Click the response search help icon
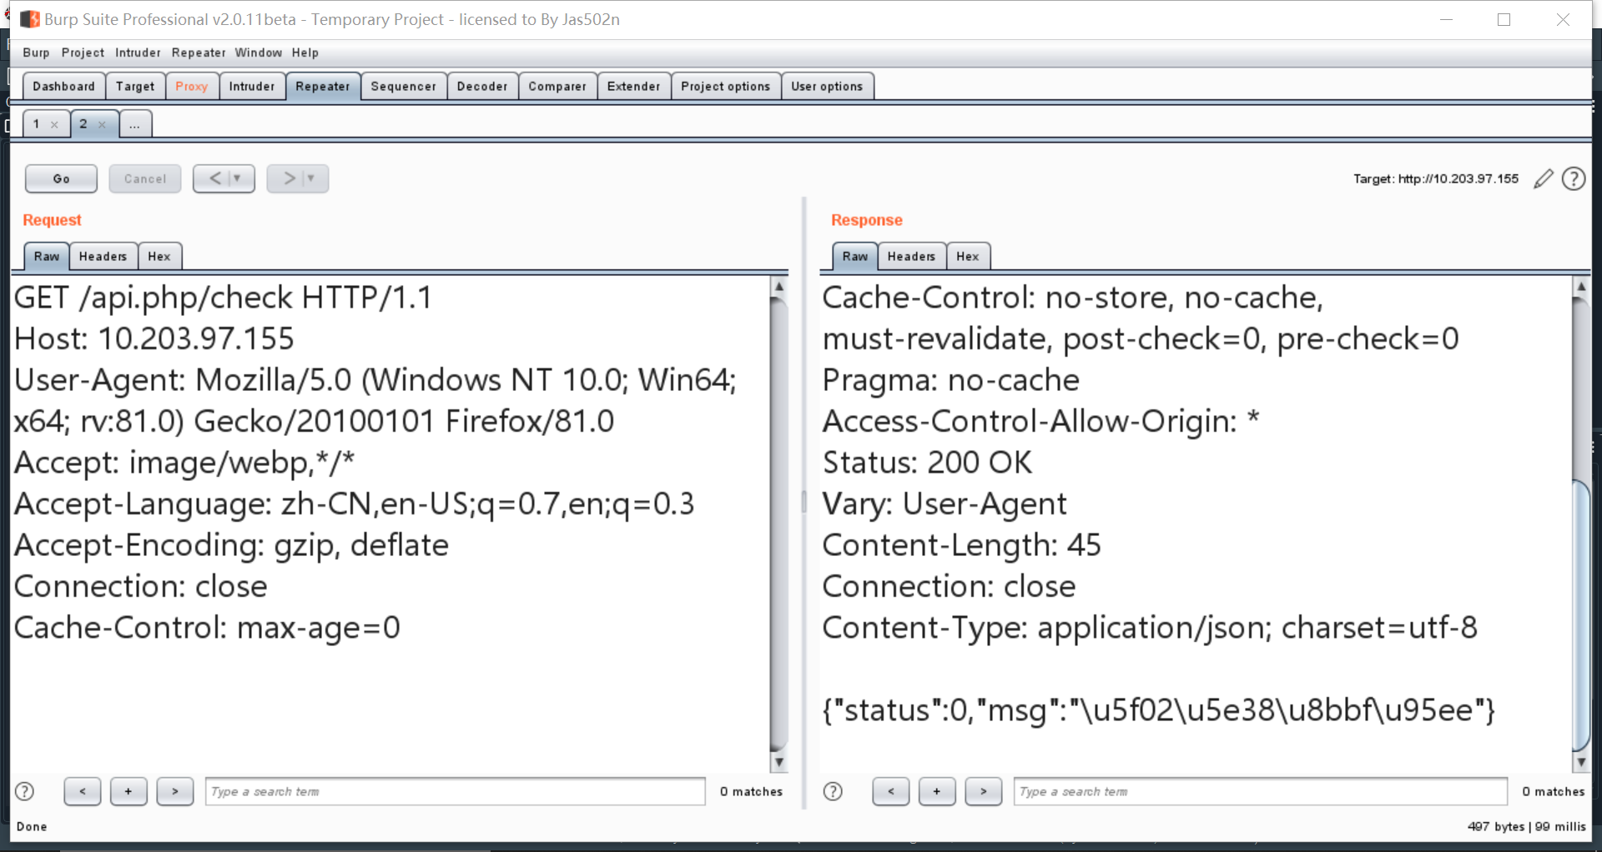This screenshot has width=1602, height=852. coord(833,791)
